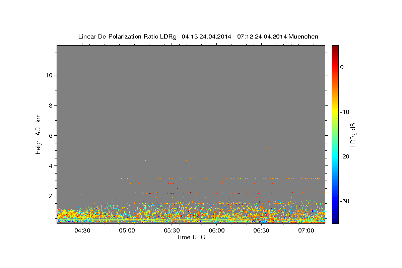Image resolution: width=402 pixels, height=268 pixels.
Task: Click the plot title 'Linear De-Polarization Ratio LDRg'
Action: coord(127,37)
